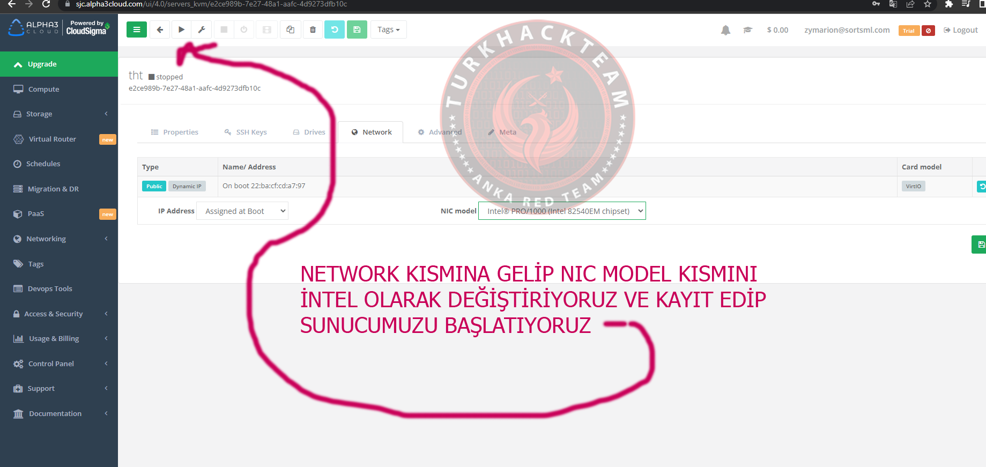
Task: Open Documentation in the sidebar
Action: pos(55,413)
